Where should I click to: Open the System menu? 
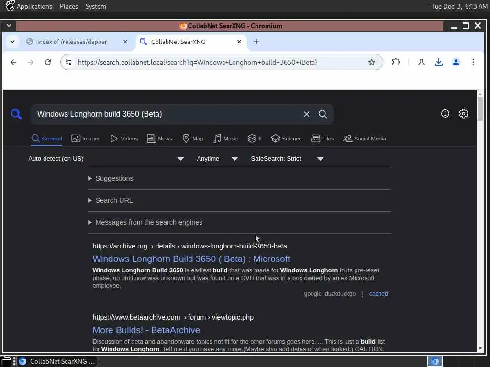click(x=96, y=6)
